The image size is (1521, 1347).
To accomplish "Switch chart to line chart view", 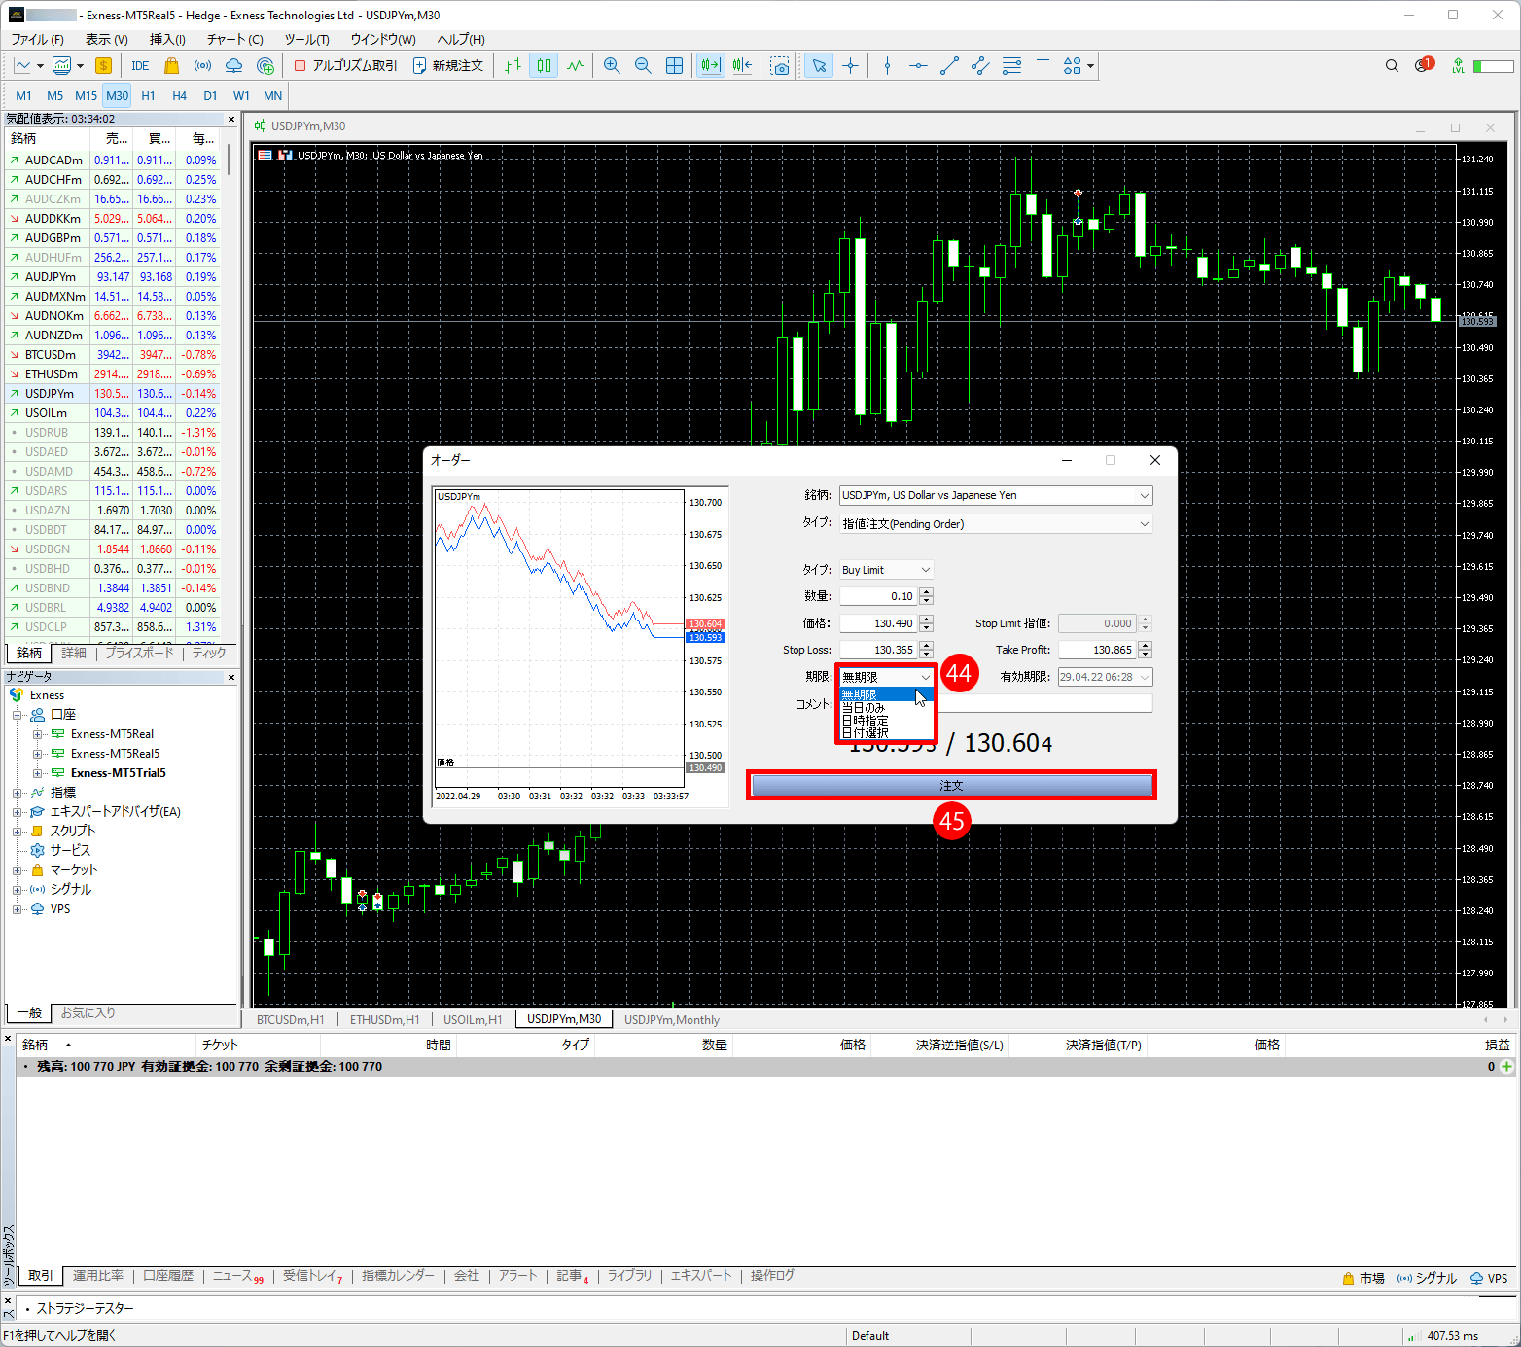I will [x=576, y=65].
